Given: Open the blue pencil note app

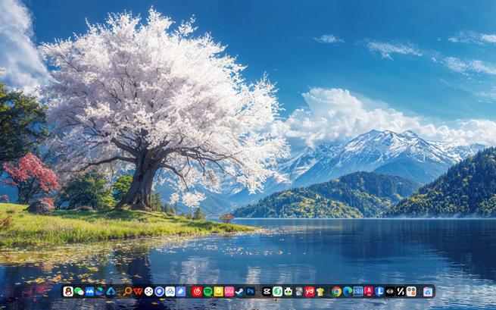Looking at the screenshot, I should point(181,291).
